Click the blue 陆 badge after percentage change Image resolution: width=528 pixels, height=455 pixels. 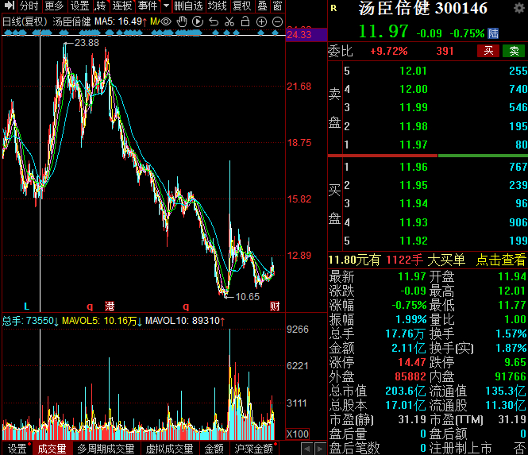pos(493,33)
